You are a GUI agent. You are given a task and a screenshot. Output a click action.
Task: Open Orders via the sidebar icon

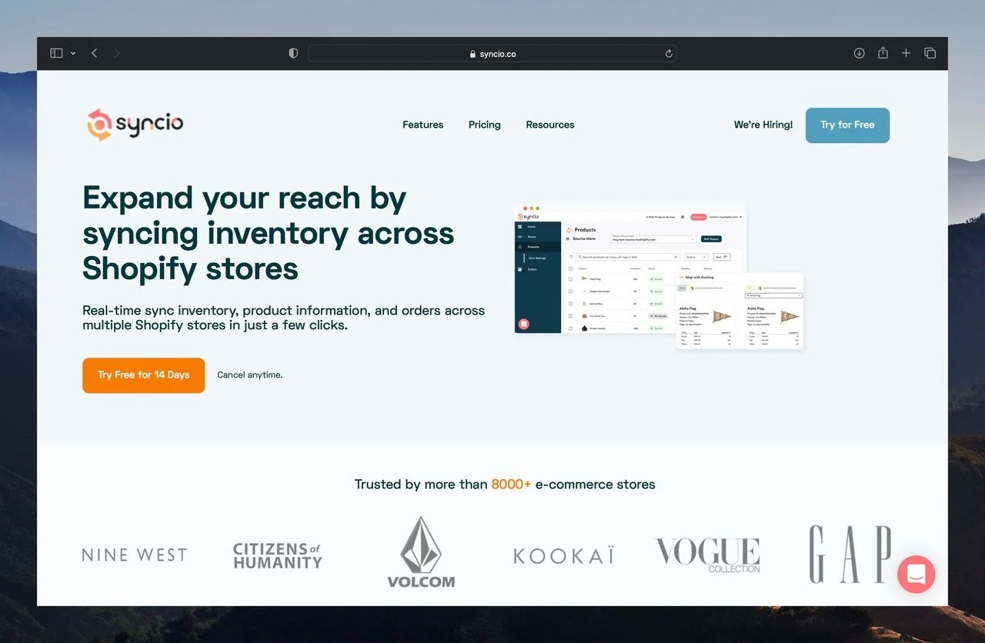tap(519, 269)
